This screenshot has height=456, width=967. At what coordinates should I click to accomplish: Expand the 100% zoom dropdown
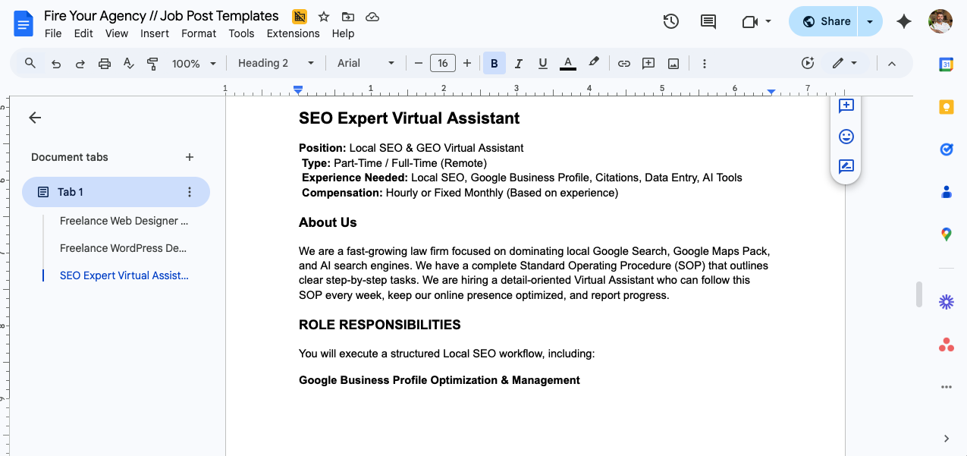(193, 64)
